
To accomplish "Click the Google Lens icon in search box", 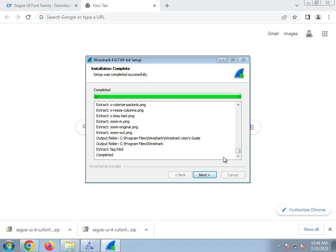I will click(251, 127).
